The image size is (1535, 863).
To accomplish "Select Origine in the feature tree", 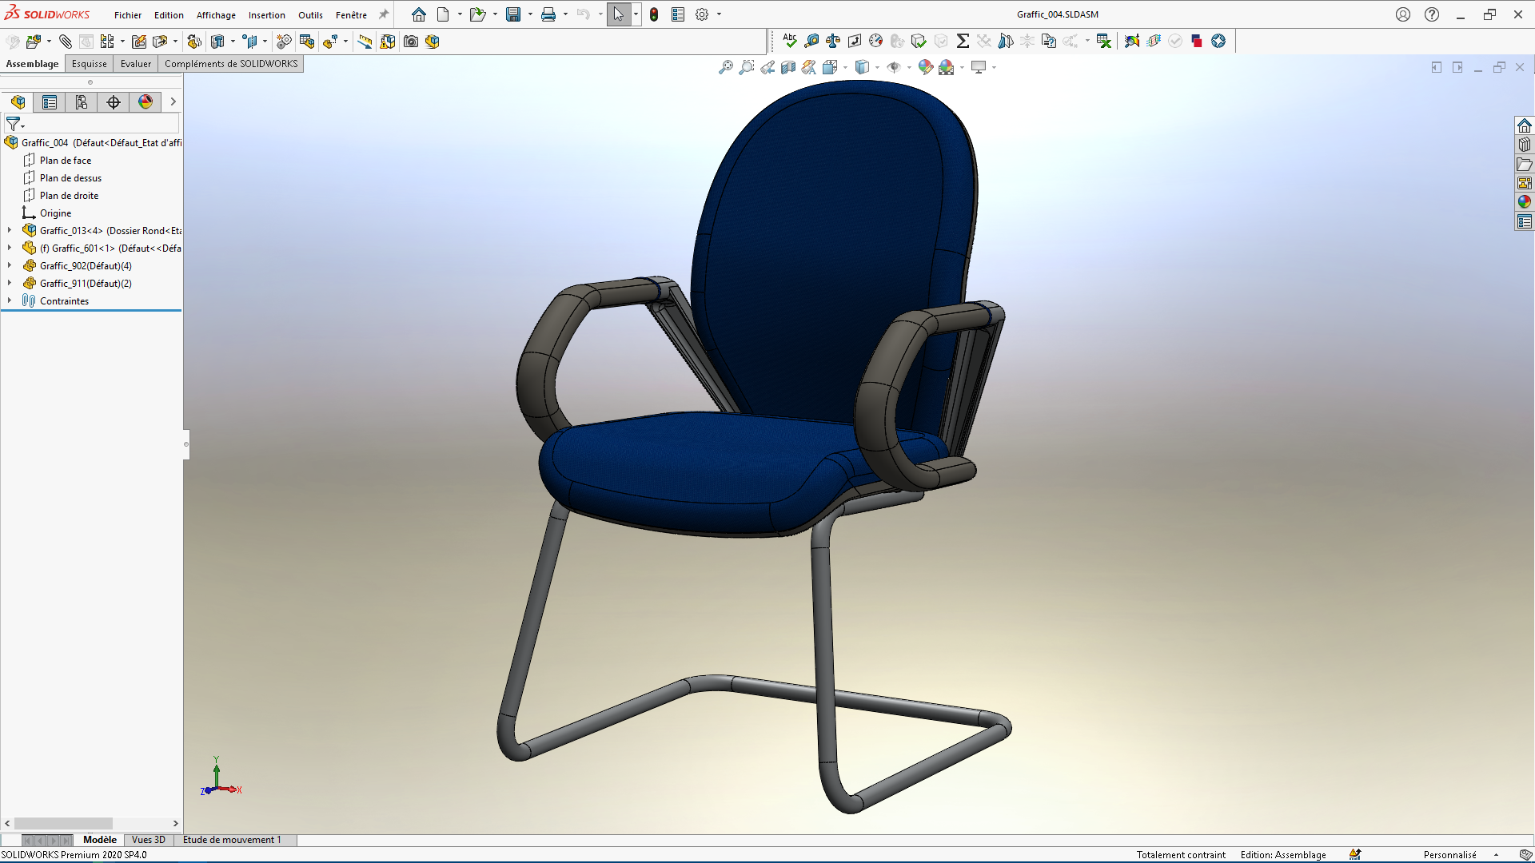I will 55,213.
